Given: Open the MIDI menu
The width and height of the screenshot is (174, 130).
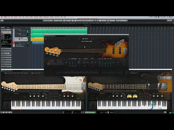Looking at the screenshot, I should pos(23,17).
